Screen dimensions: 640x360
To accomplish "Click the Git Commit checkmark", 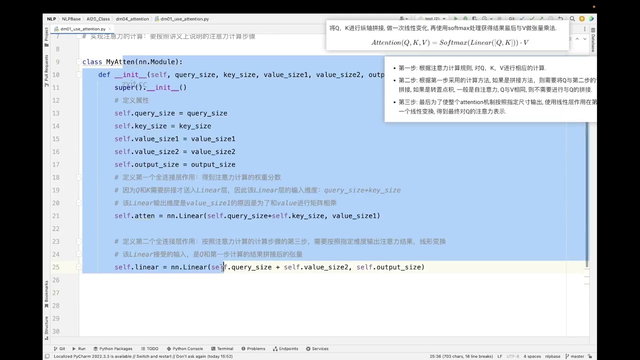I will point(532,18).
